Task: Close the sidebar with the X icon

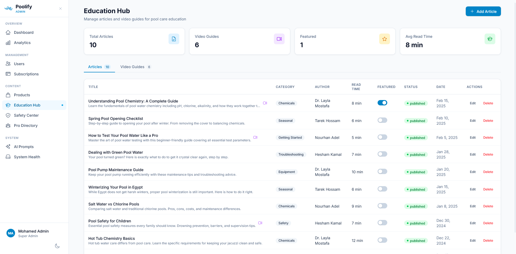Action: 60,9
